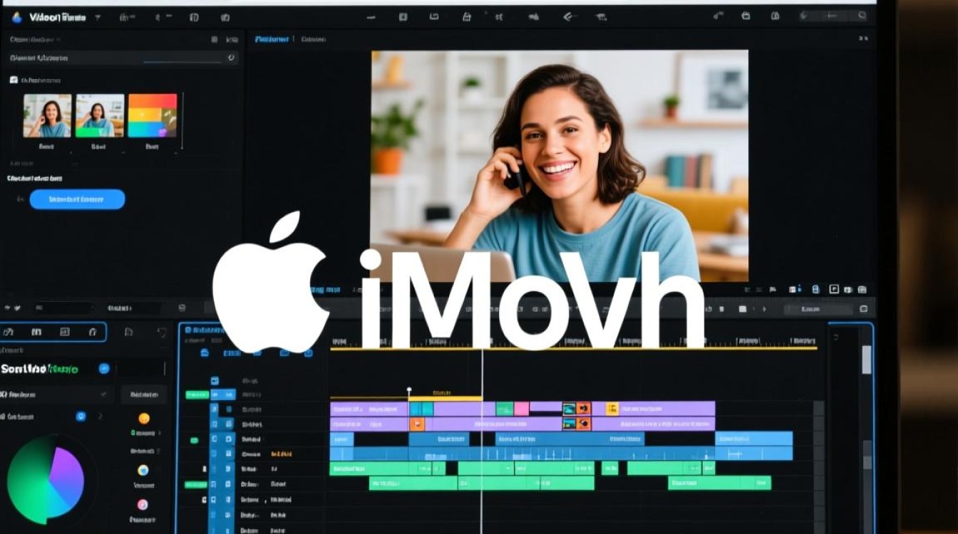
Task: Click the white scrollbar thumb in the right panel
Action: (x=867, y=360)
